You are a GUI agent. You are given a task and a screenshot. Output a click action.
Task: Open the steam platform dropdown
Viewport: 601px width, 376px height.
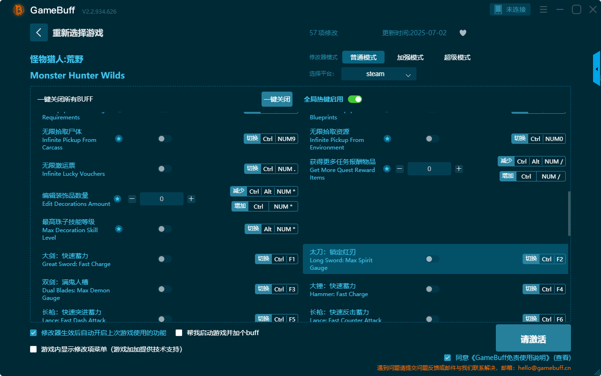pyautogui.click(x=379, y=74)
